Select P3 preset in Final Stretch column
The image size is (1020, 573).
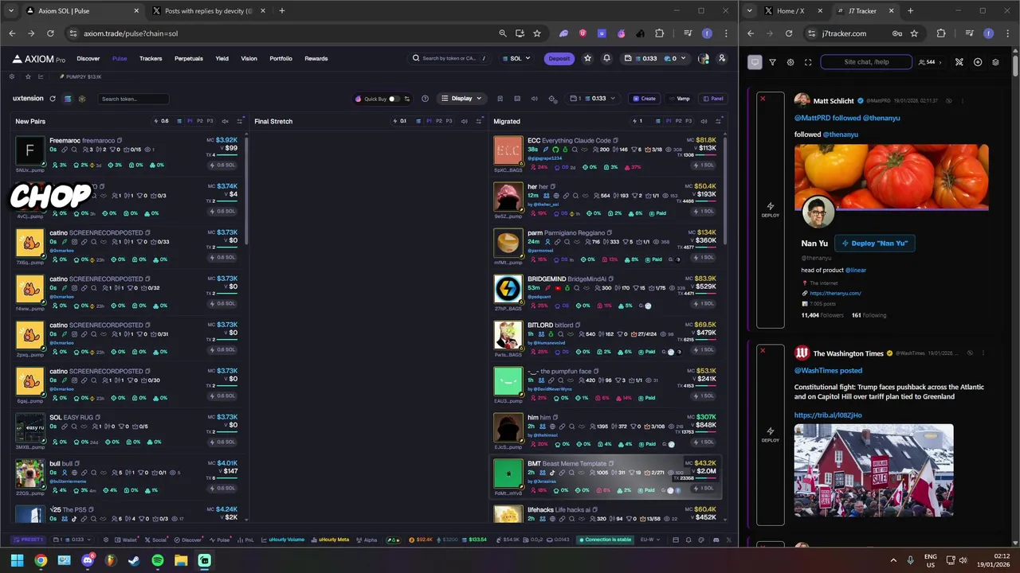point(449,121)
